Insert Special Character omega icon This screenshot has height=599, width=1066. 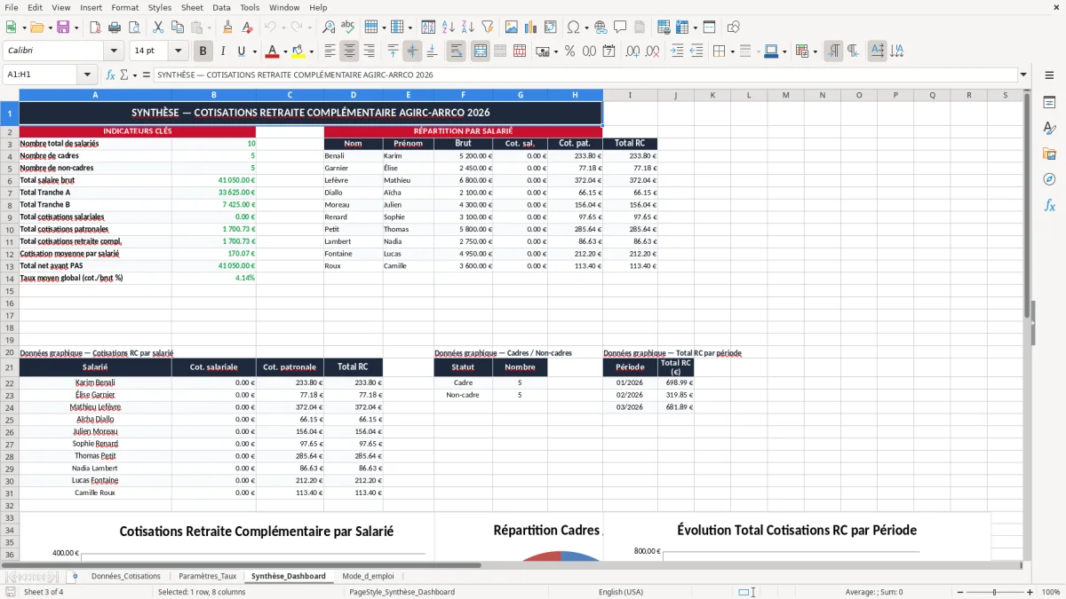pos(573,28)
